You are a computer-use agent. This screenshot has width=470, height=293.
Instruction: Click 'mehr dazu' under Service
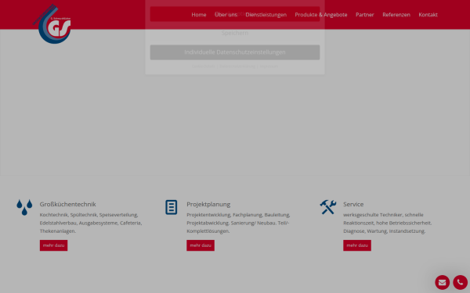click(357, 245)
